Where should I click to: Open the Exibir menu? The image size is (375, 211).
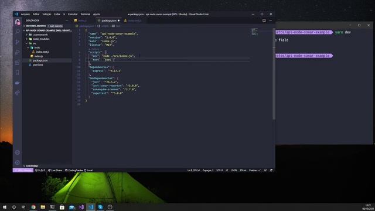pos(57,14)
